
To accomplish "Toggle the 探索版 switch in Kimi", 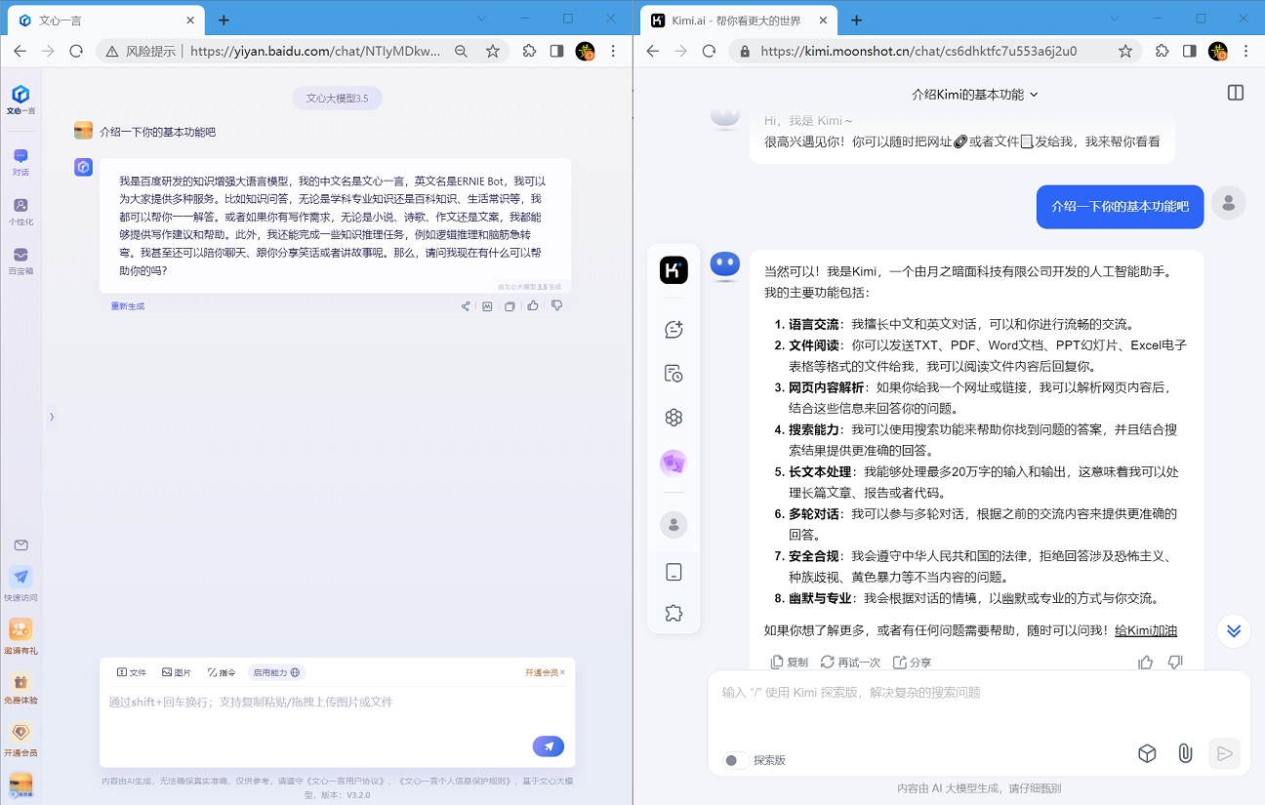I will pos(736,760).
